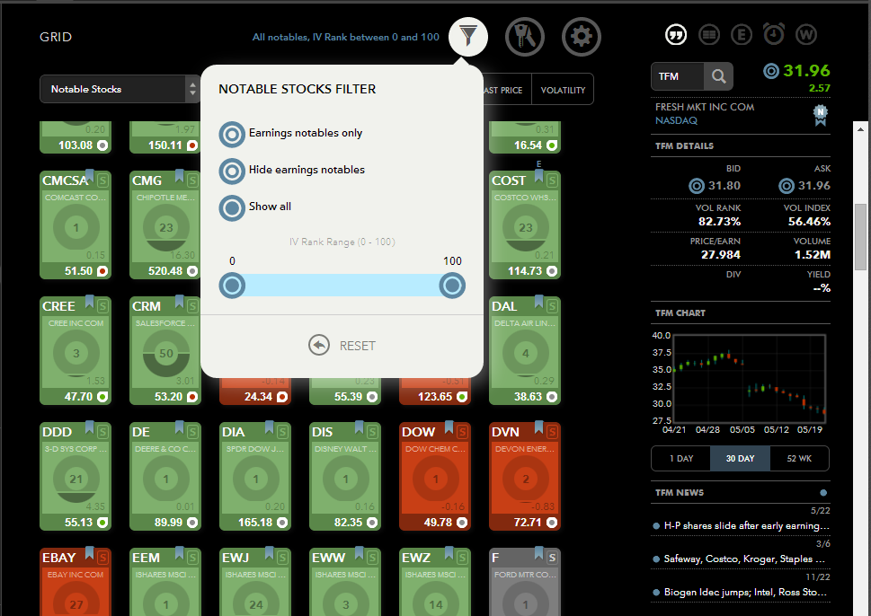Viewport: 871px width, 616px height.
Task: Click the bookmark flag on the EBAY card
Action: coord(89,553)
